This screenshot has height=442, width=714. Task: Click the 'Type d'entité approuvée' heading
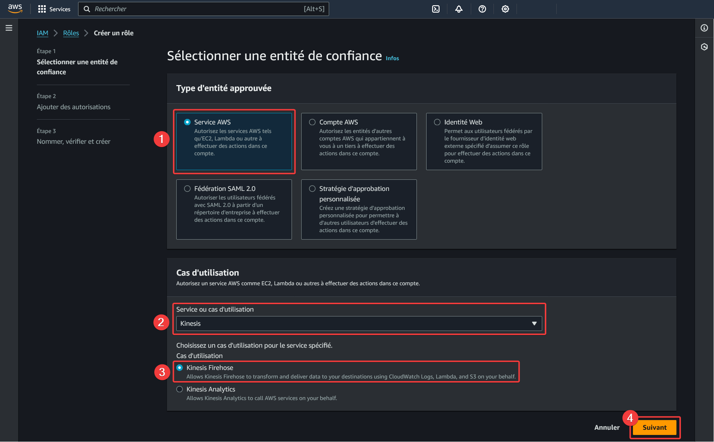point(224,88)
